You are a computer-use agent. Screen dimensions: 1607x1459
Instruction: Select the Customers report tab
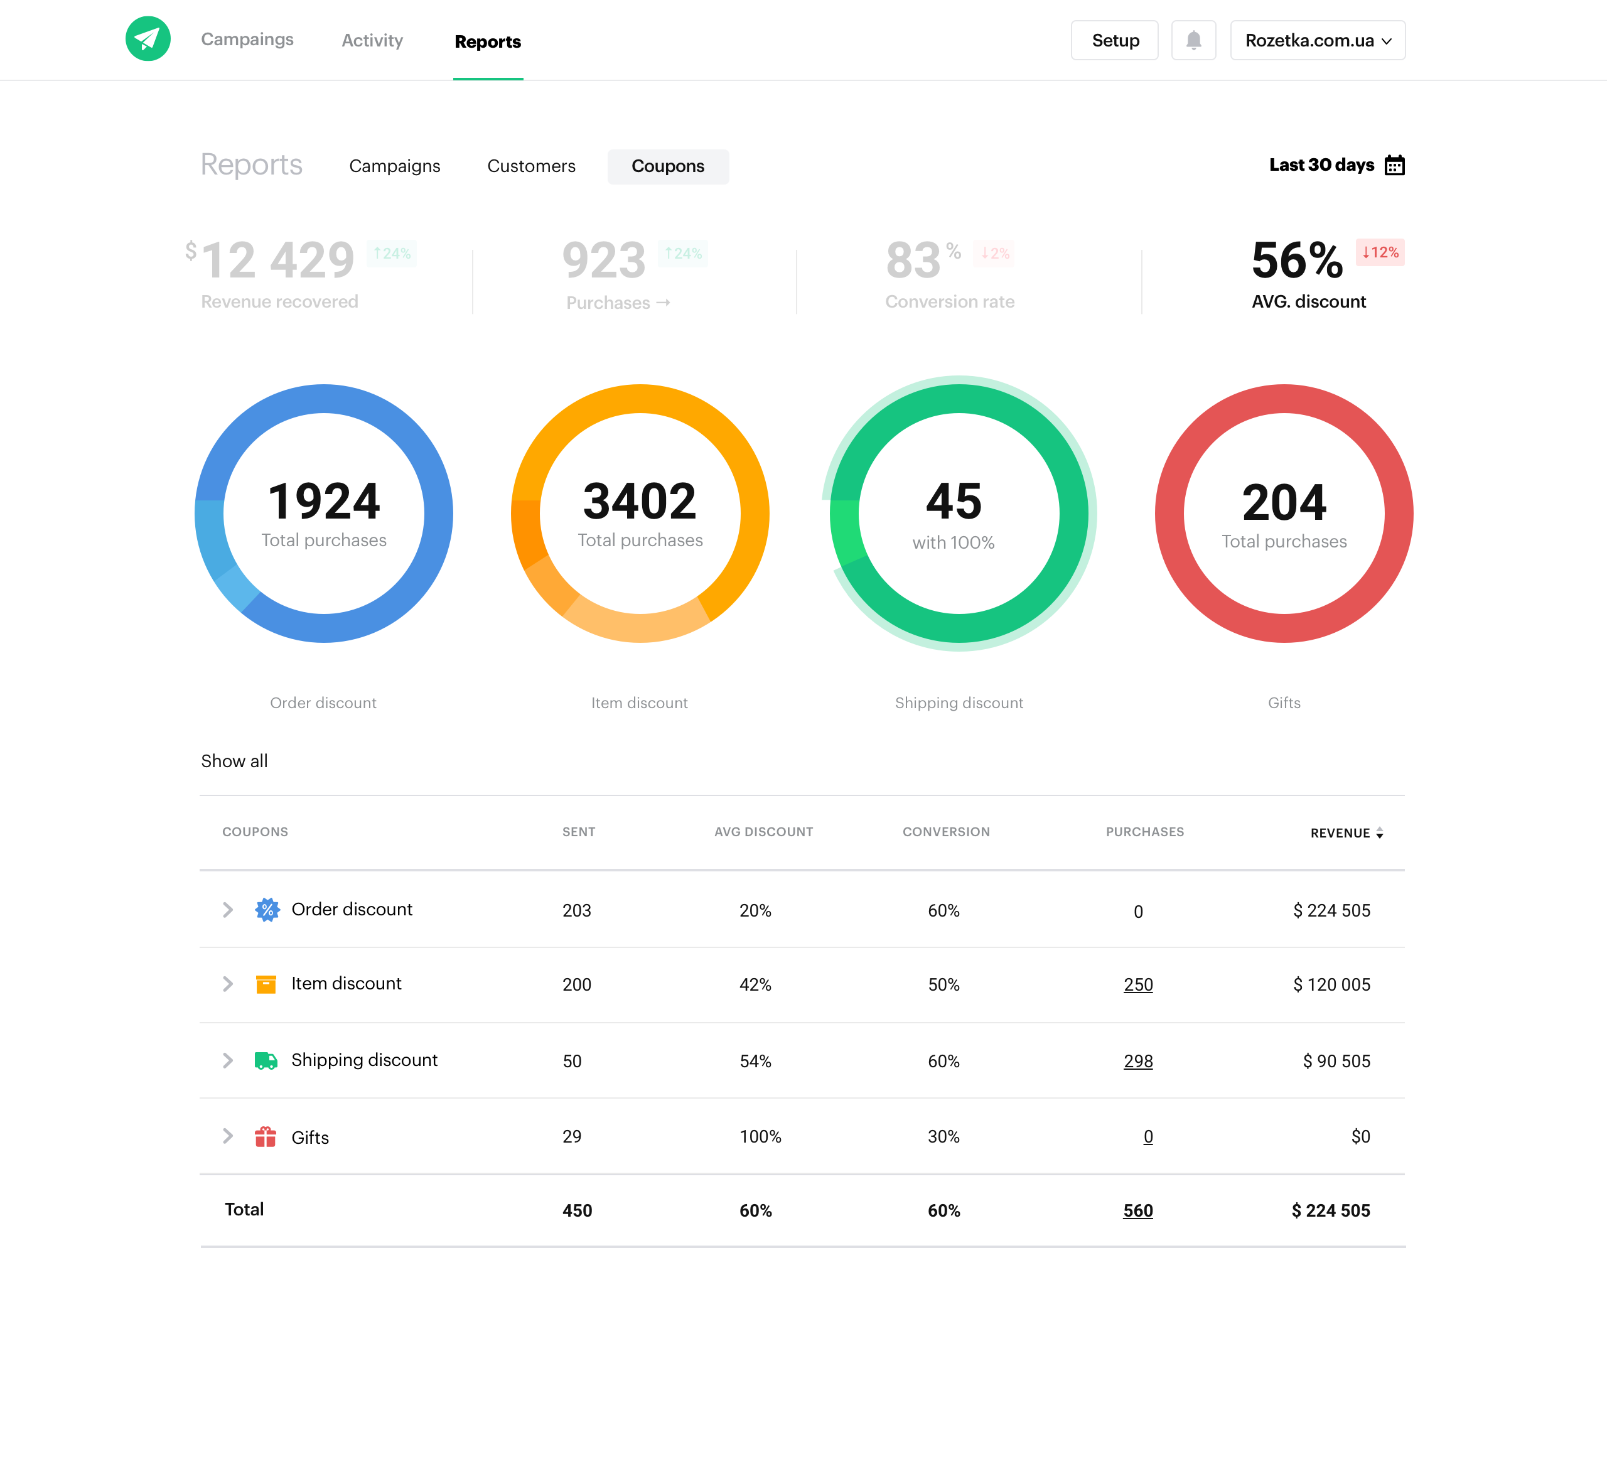tap(531, 166)
